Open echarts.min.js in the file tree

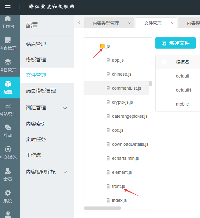[125, 158]
